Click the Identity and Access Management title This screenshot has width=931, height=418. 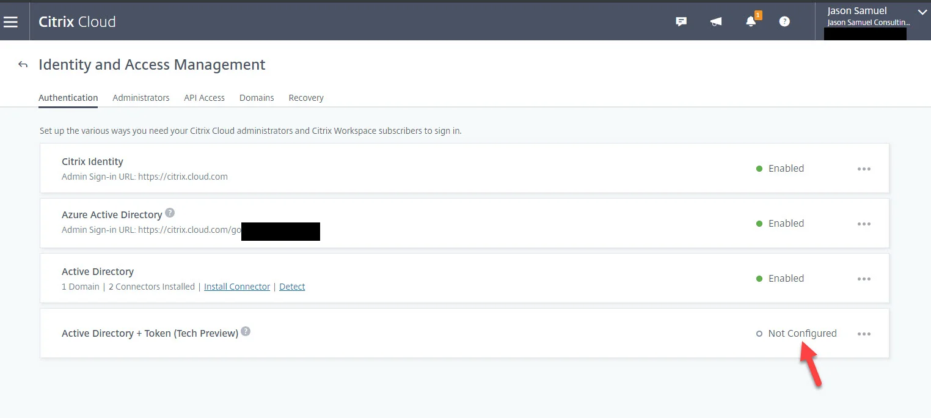click(x=152, y=65)
